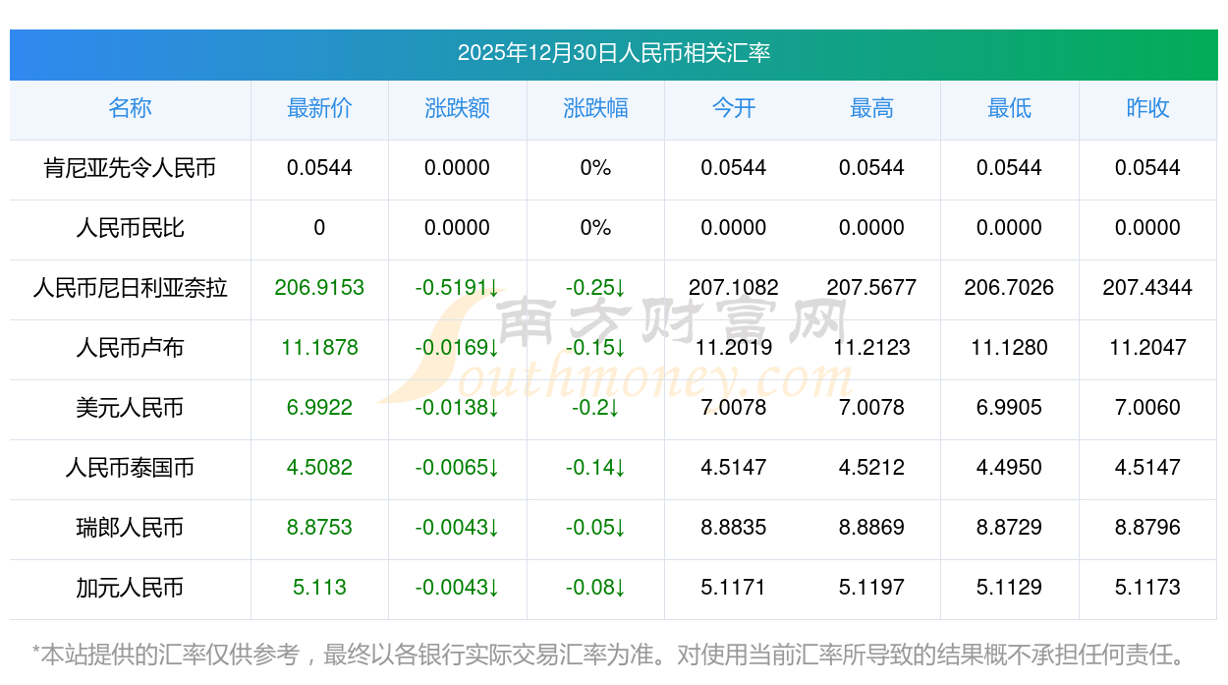This screenshot has width=1228, height=685.
Task: Click the disclaimer text below the table
Action: pyautogui.click(x=609, y=654)
